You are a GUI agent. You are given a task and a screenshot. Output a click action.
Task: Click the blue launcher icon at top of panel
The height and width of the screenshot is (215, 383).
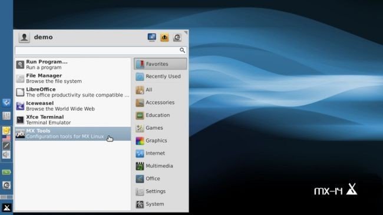point(6,102)
